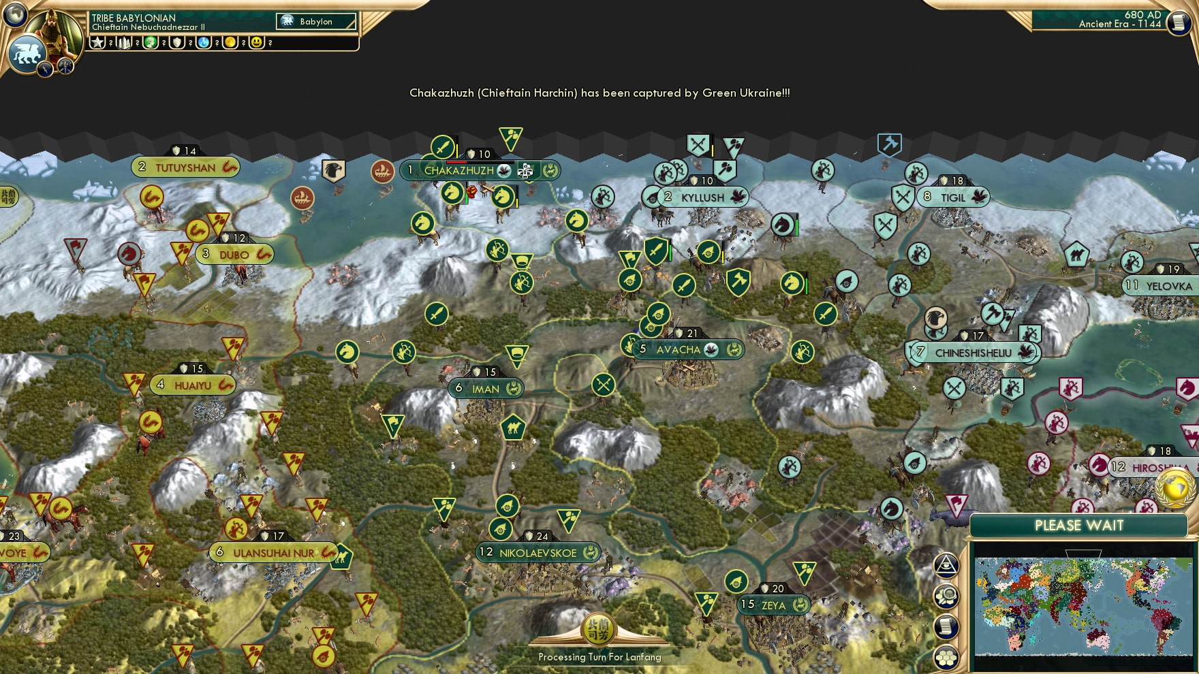The width and height of the screenshot is (1199, 674).
Task: Open the social policies pyramid-eye icon
Action: point(947,566)
